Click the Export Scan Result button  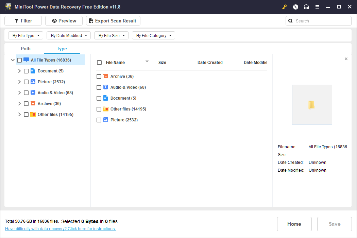click(x=113, y=21)
